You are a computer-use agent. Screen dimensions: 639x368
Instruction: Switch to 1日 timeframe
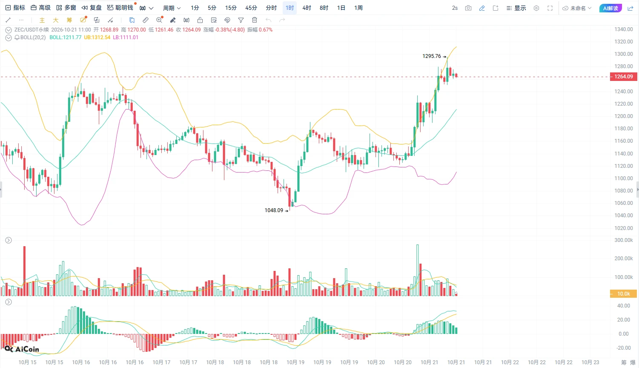coord(341,8)
